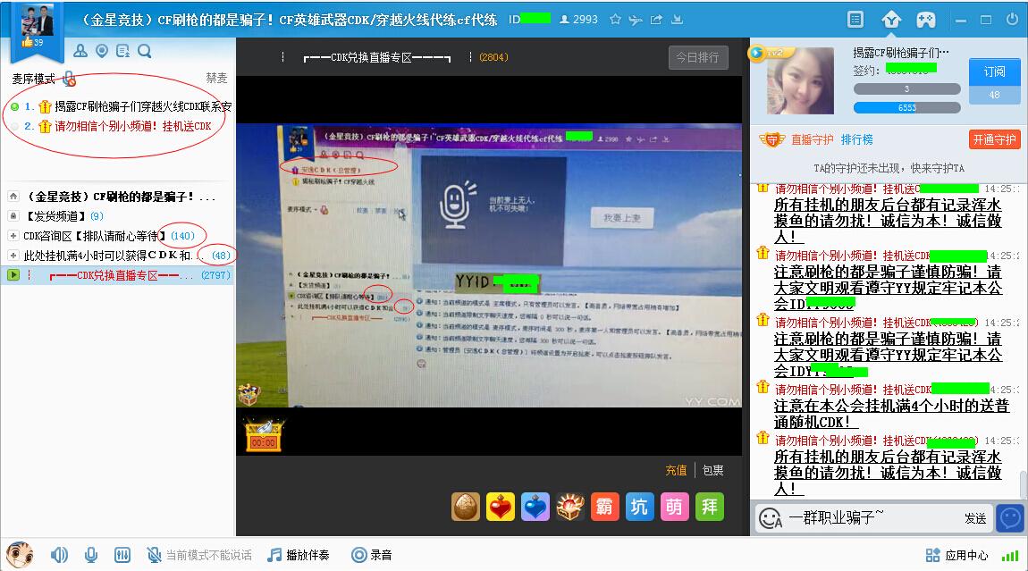This screenshot has width=1028, height=571.
Task: Toggle 订阅 subscription for the host
Action: point(994,71)
